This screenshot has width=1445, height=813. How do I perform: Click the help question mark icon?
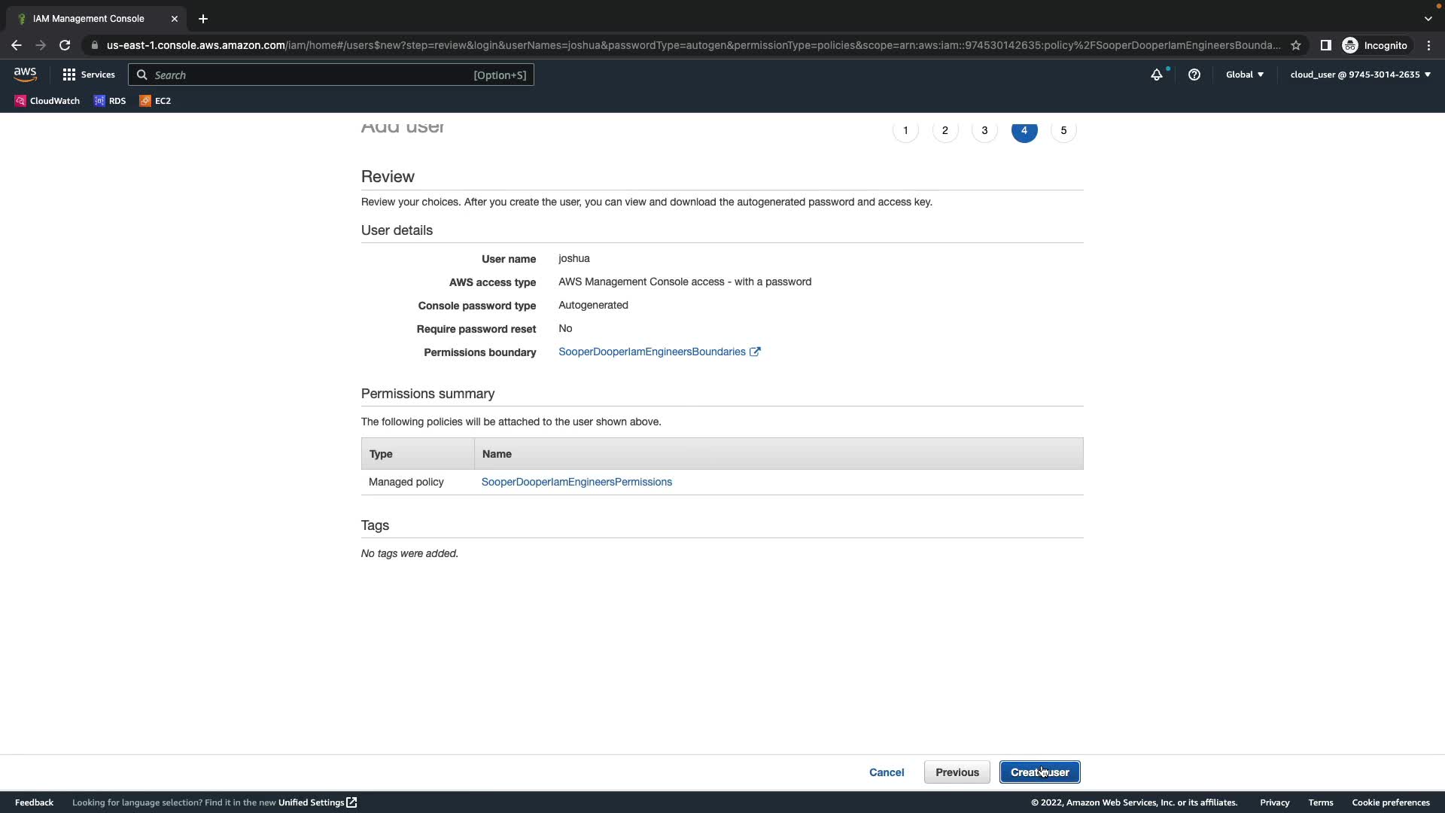[x=1194, y=75]
